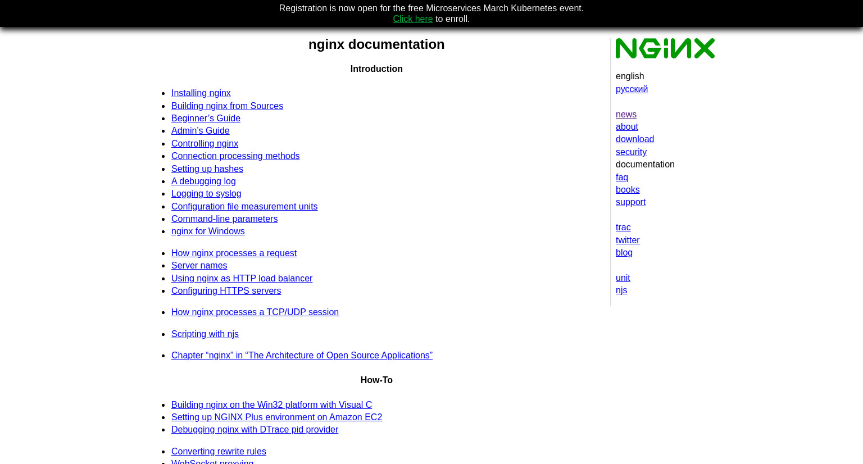Open nginx for Windows

pos(208,231)
